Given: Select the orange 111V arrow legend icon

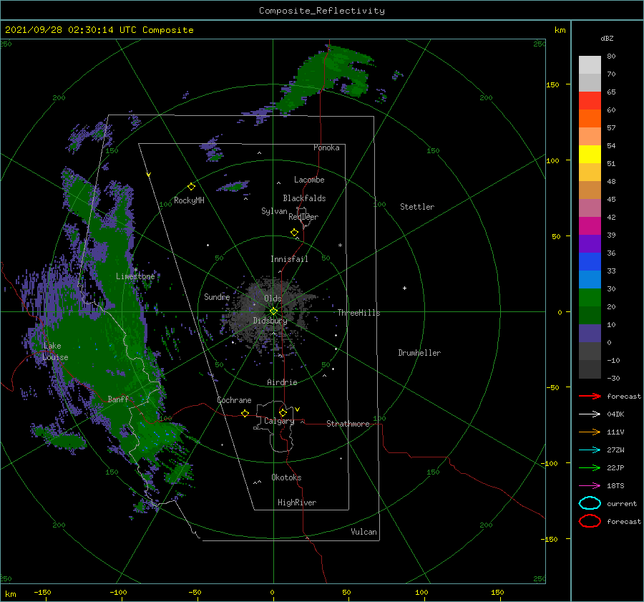Looking at the screenshot, I should [x=590, y=432].
